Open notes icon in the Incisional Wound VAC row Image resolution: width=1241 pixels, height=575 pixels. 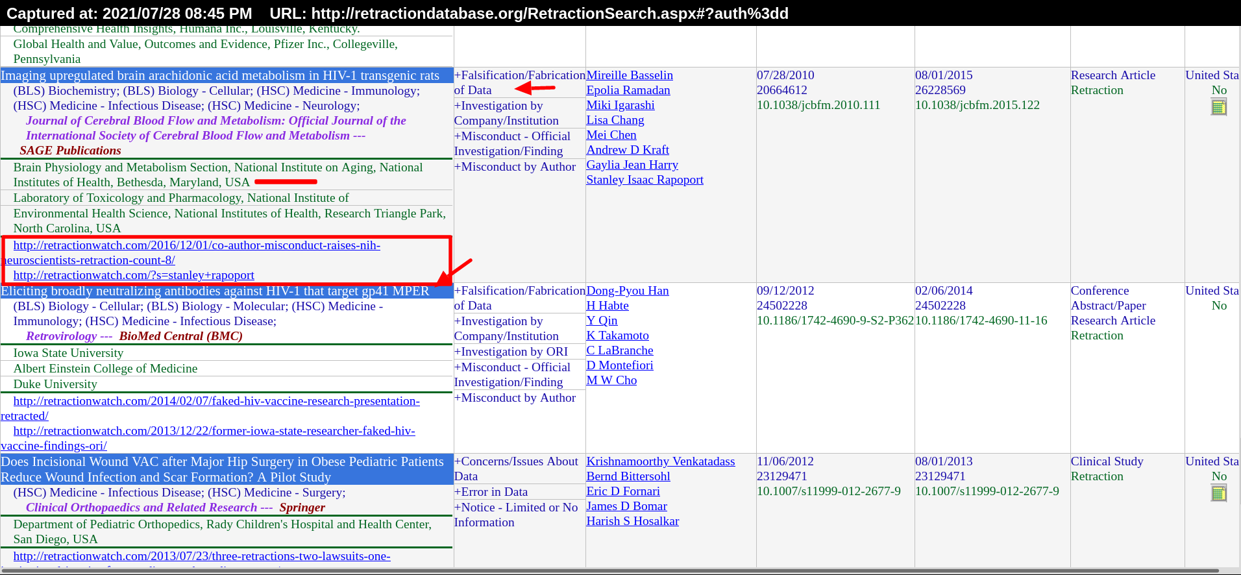pos(1218,493)
